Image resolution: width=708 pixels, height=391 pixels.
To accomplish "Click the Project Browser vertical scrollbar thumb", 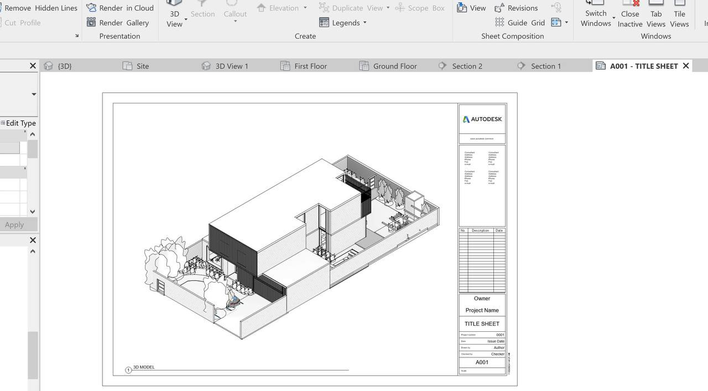I will pyautogui.click(x=33, y=355).
